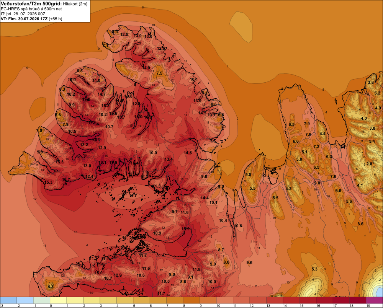Click the 14.7 temperature value

pyautogui.click(x=101, y=94)
